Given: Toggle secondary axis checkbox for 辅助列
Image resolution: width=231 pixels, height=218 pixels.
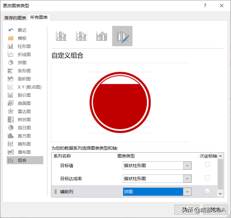Looking at the screenshot, I should [x=207, y=191].
